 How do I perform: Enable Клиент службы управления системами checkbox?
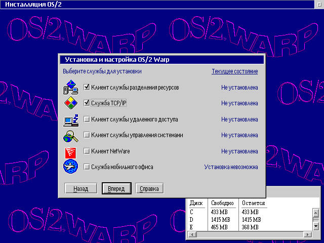coord(87,135)
